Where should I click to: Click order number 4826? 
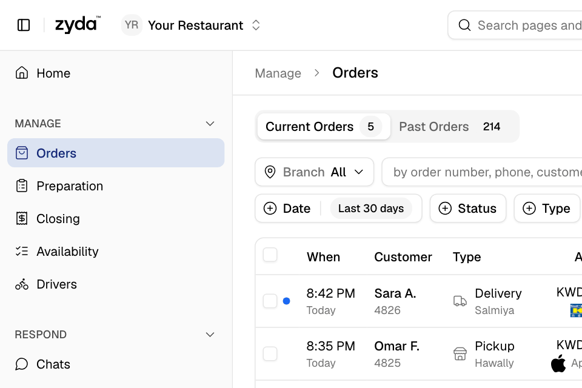pyautogui.click(x=387, y=310)
